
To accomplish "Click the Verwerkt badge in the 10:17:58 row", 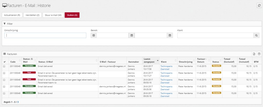I will [217, 66].
